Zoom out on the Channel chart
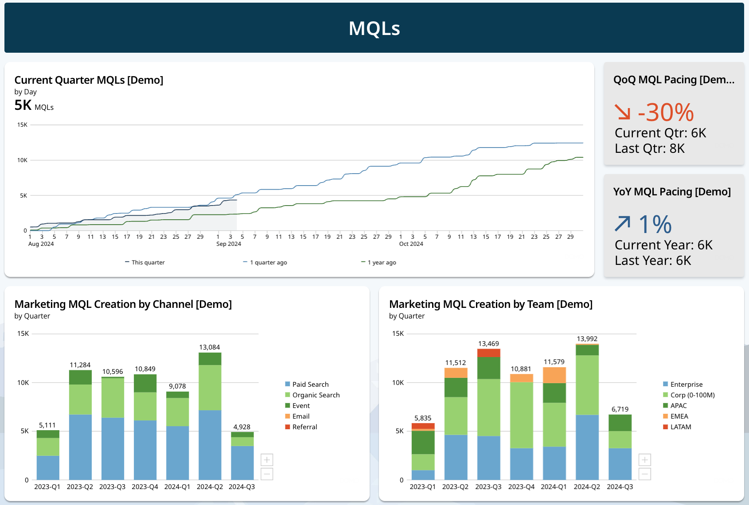Screen dimensions: 749x505 click(266, 474)
